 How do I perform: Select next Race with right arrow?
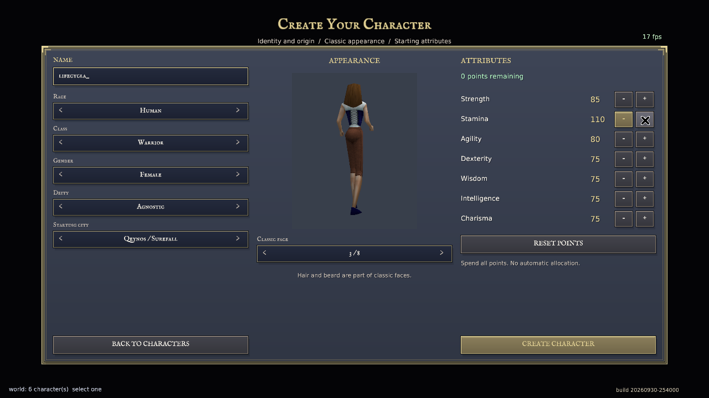click(x=238, y=111)
